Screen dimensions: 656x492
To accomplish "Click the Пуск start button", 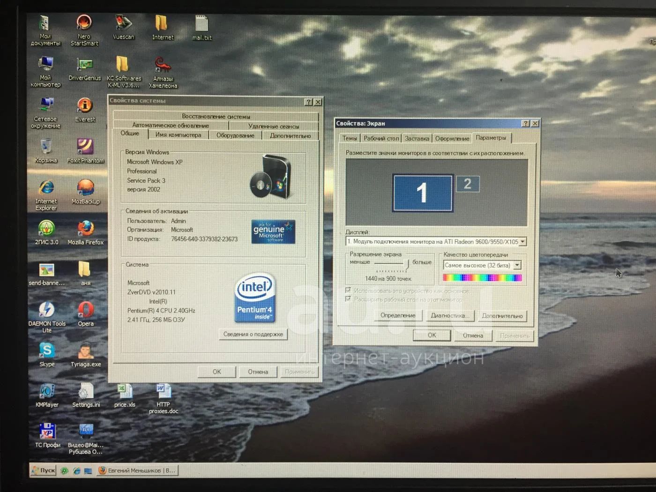I will pos(44,470).
